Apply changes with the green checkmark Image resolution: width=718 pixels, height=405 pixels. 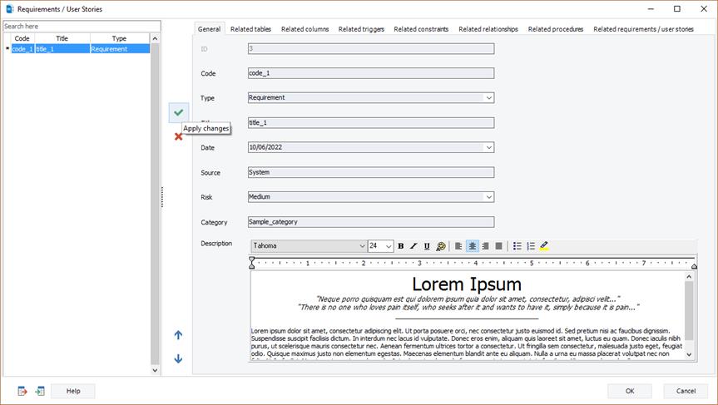coord(179,112)
